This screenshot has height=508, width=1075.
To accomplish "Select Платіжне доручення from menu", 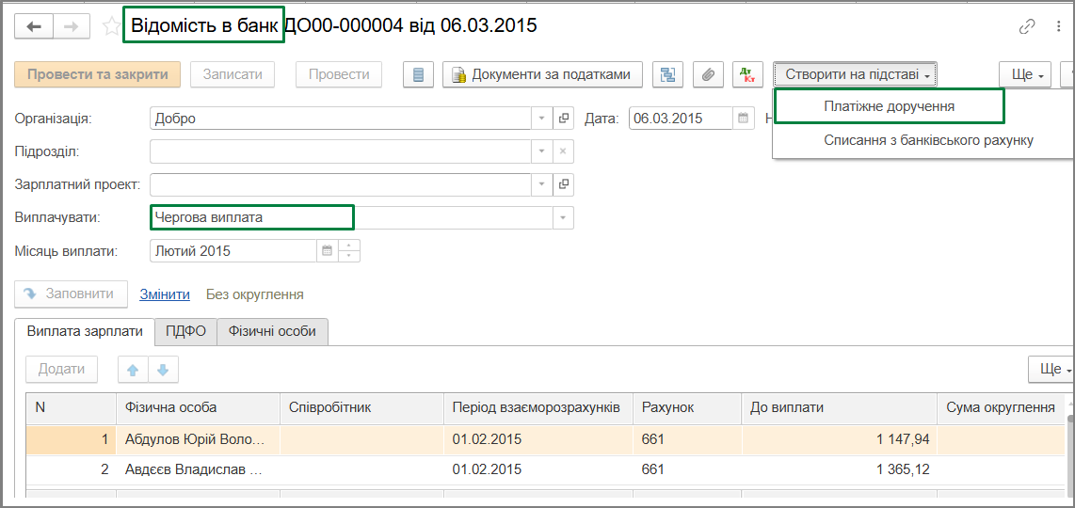I will [890, 106].
